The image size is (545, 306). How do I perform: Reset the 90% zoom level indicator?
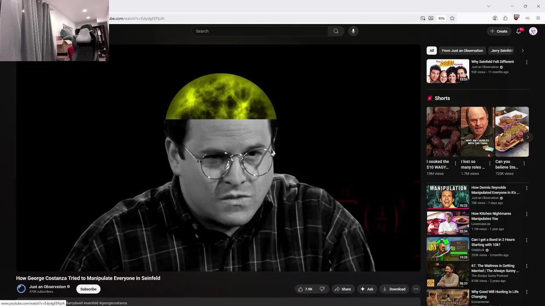(442, 18)
